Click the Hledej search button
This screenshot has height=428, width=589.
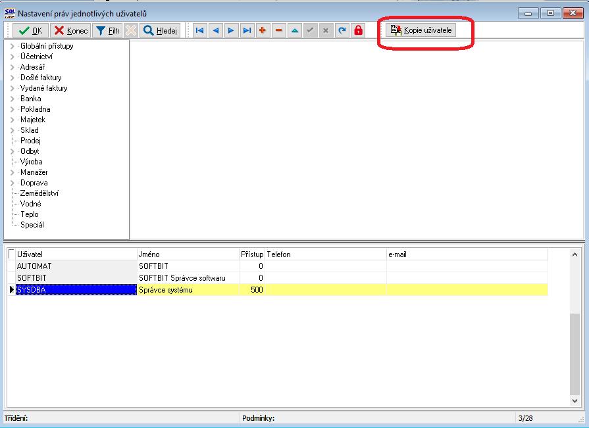pos(160,30)
